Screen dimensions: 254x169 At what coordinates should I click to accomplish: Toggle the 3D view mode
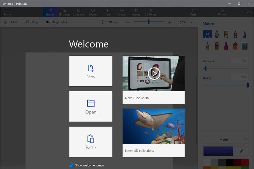[x=110, y=23]
